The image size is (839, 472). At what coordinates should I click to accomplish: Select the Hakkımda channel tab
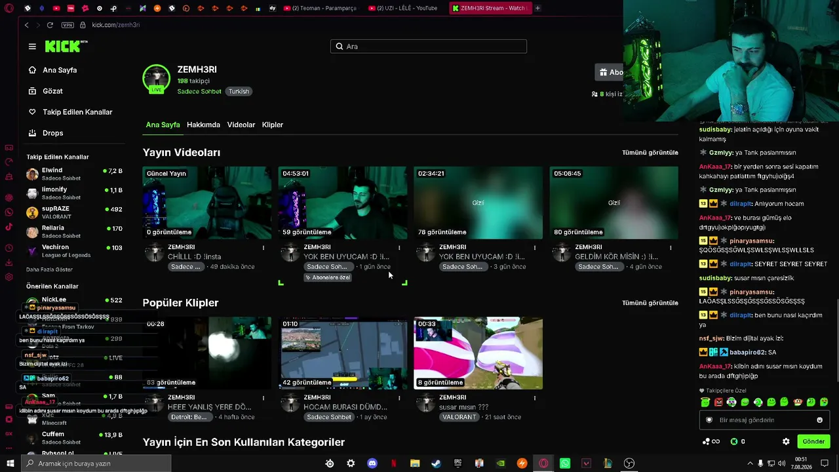pos(203,125)
